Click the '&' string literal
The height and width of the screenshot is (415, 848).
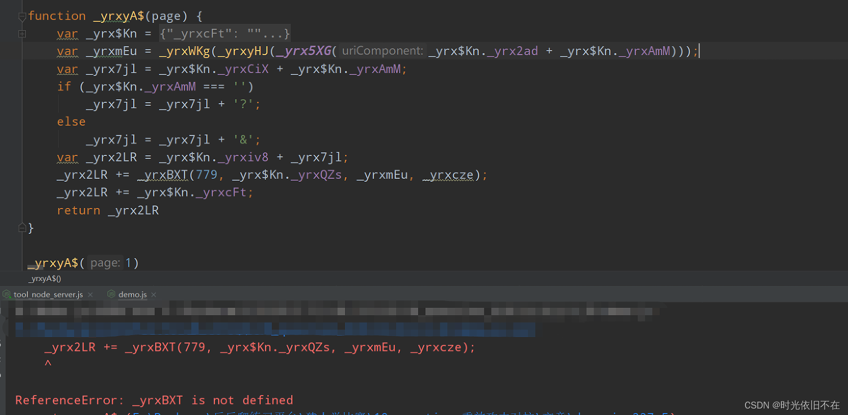243,139
